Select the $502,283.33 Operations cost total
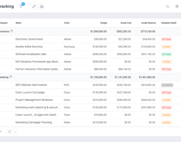 (124, 31)
